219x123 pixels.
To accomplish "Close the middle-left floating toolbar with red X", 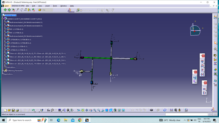I will point(195,72).
